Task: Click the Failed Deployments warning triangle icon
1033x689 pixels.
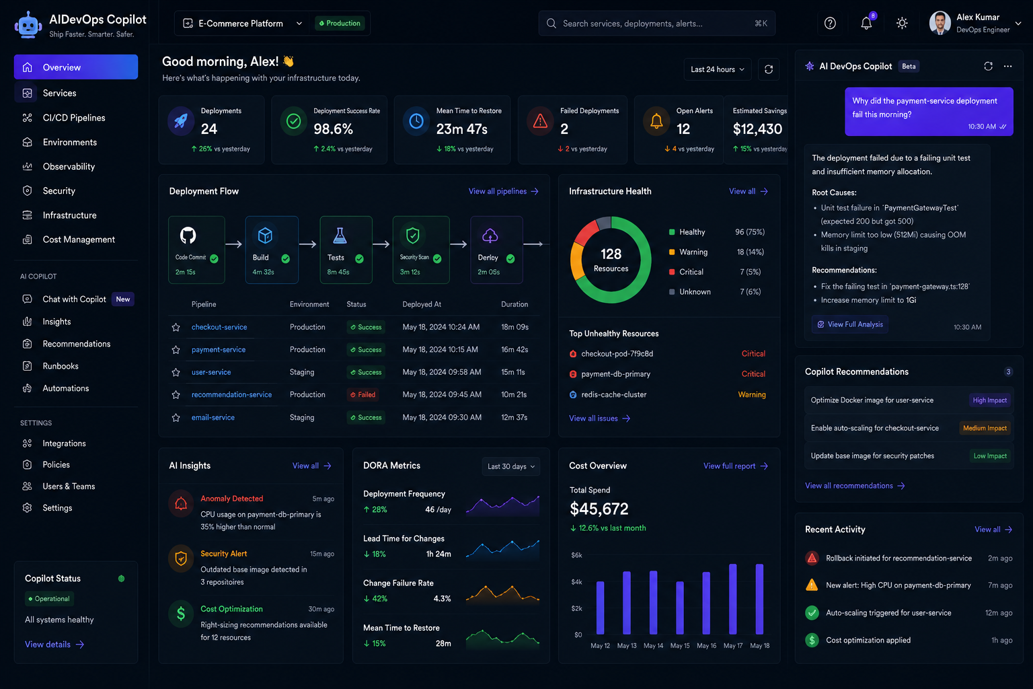Action: pos(540,121)
